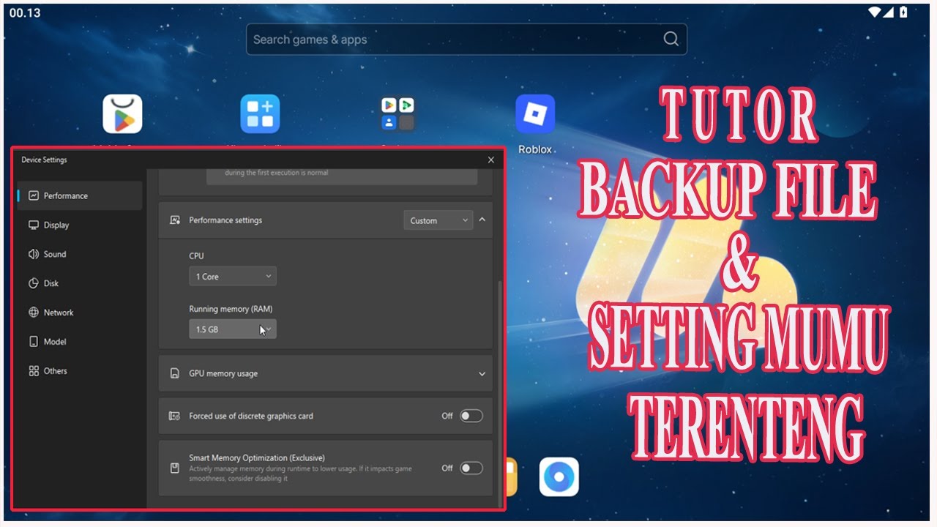
Task: Click the Disk pie icon
Action: 34,283
